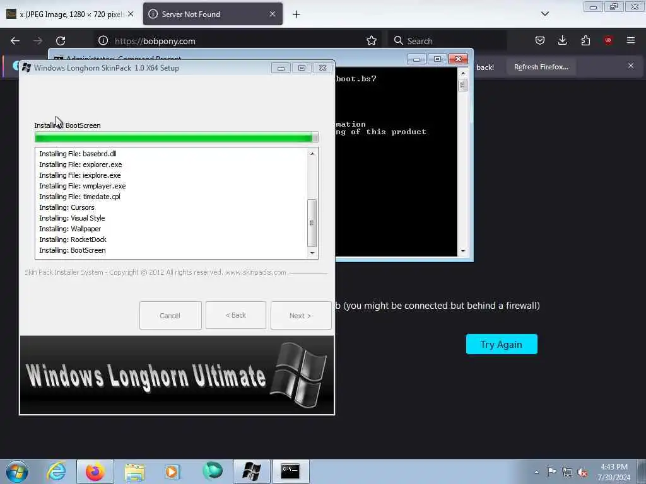Screen dimensions: 646x484
Task: Click the muted volume tray icon
Action: [x=582, y=473]
